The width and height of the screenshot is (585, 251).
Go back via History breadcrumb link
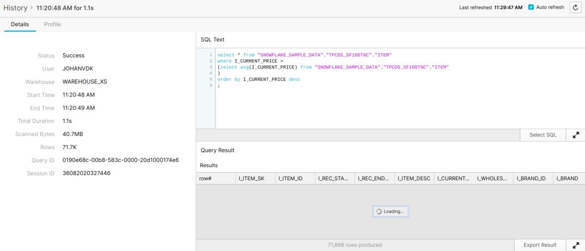point(16,8)
